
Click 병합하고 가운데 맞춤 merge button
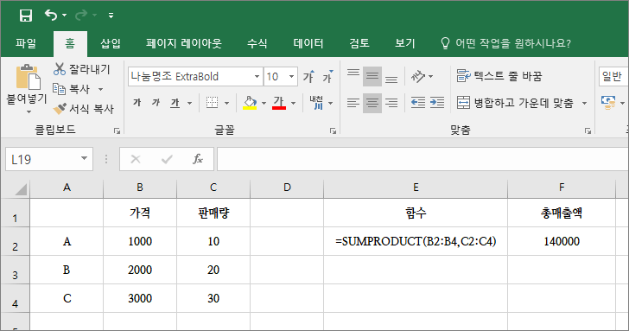[x=515, y=103]
